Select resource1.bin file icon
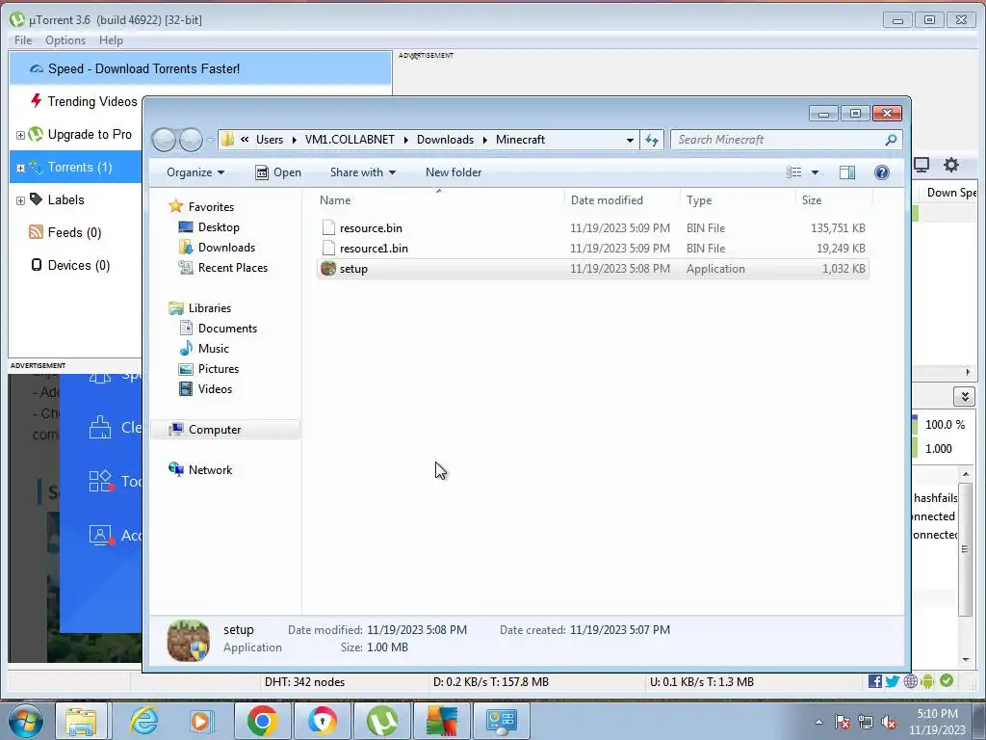This screenshot has width=986, height=740. tap(328, 248)
